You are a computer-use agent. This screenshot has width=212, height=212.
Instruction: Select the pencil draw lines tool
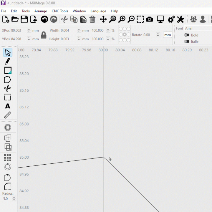[8, 62]
